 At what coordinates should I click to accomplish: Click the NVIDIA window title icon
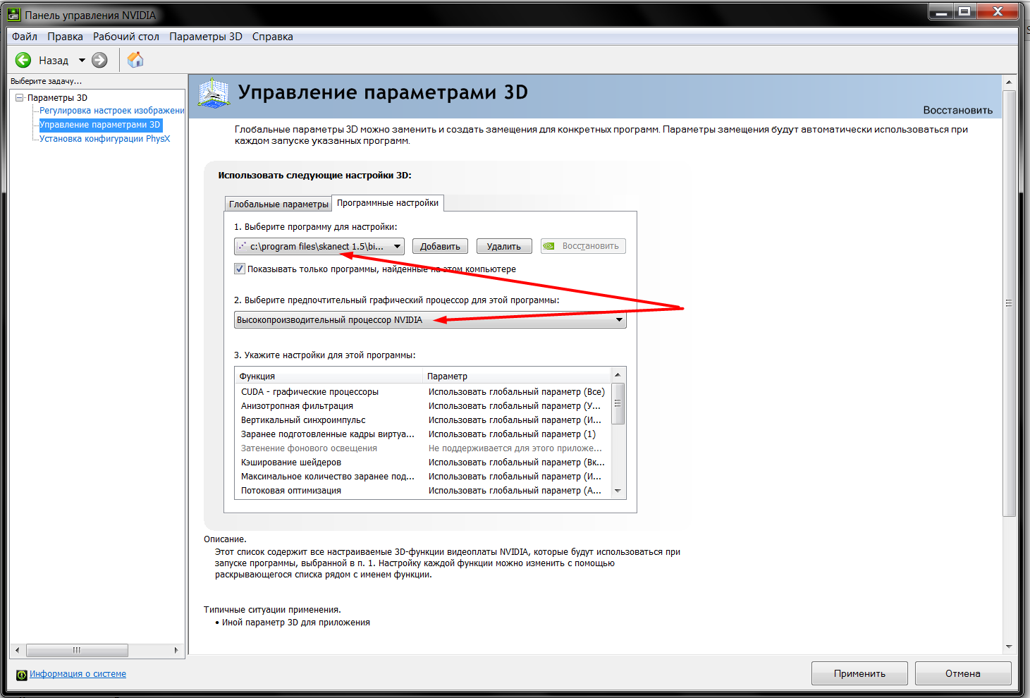(x=13, y=15)
